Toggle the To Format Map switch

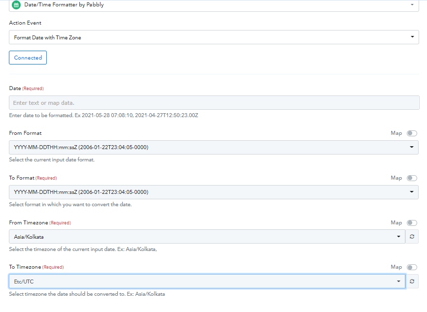pyautogui.click(x=412, y=178)
